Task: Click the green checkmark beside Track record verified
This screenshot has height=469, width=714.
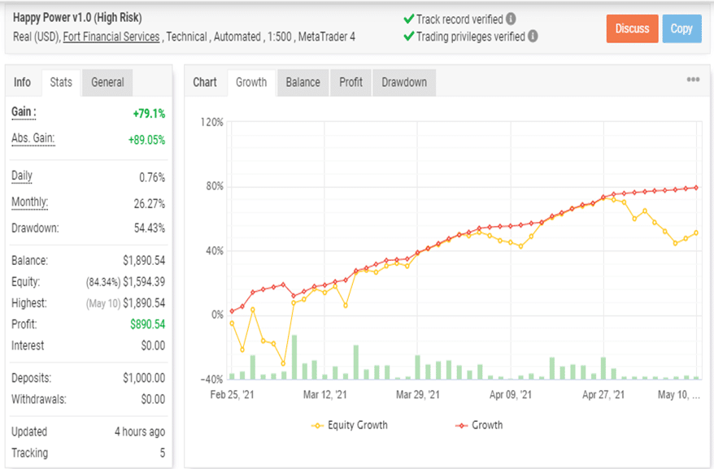Action: pyautogui.click(x=407, y=19)
